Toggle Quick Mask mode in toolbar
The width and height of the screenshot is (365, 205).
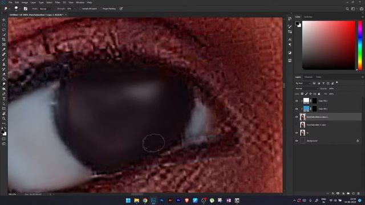pyautogui.click(x=4, y=139)
